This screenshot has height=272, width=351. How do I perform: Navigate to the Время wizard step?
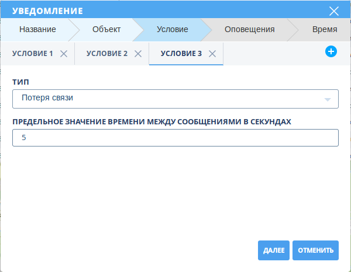click(324, 29)
